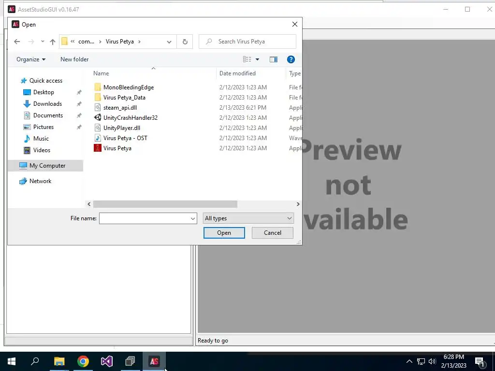Click the view layout icon
Image resolution: width=495 pixels, height=371 pixels.
click(247, 59)
